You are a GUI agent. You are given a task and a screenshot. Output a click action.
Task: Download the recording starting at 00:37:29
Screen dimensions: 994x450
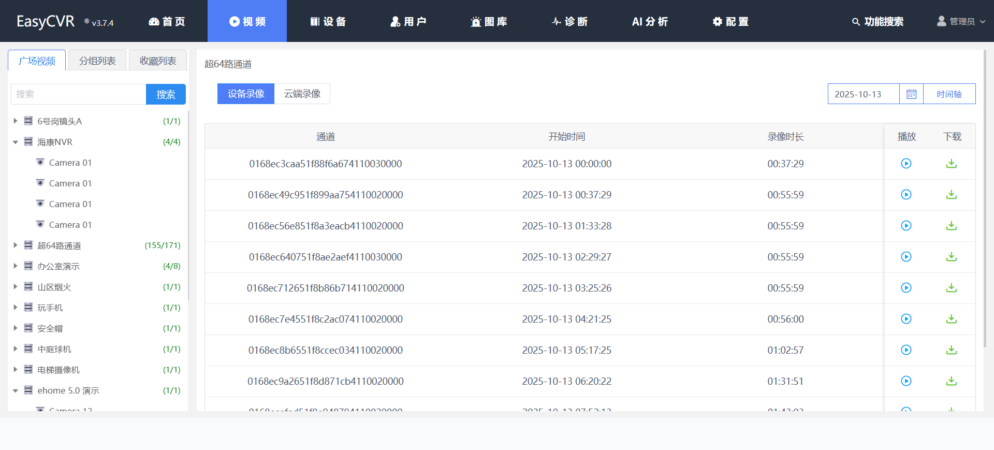(951, 195)
